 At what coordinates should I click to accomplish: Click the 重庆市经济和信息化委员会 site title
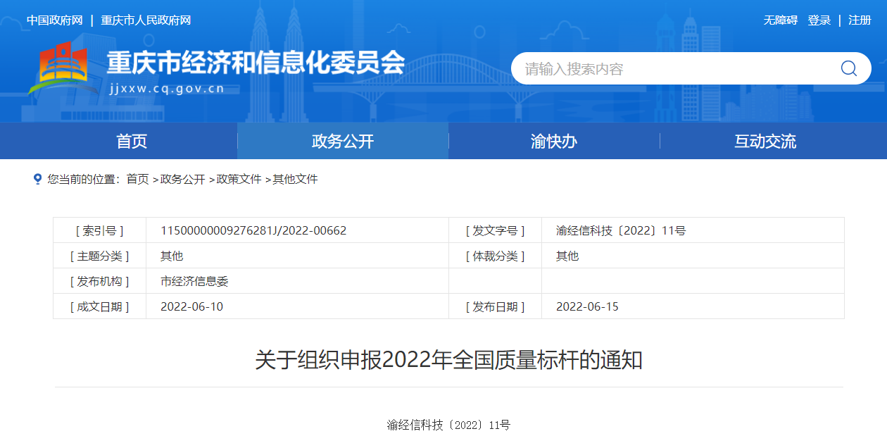tap(256, 63)
